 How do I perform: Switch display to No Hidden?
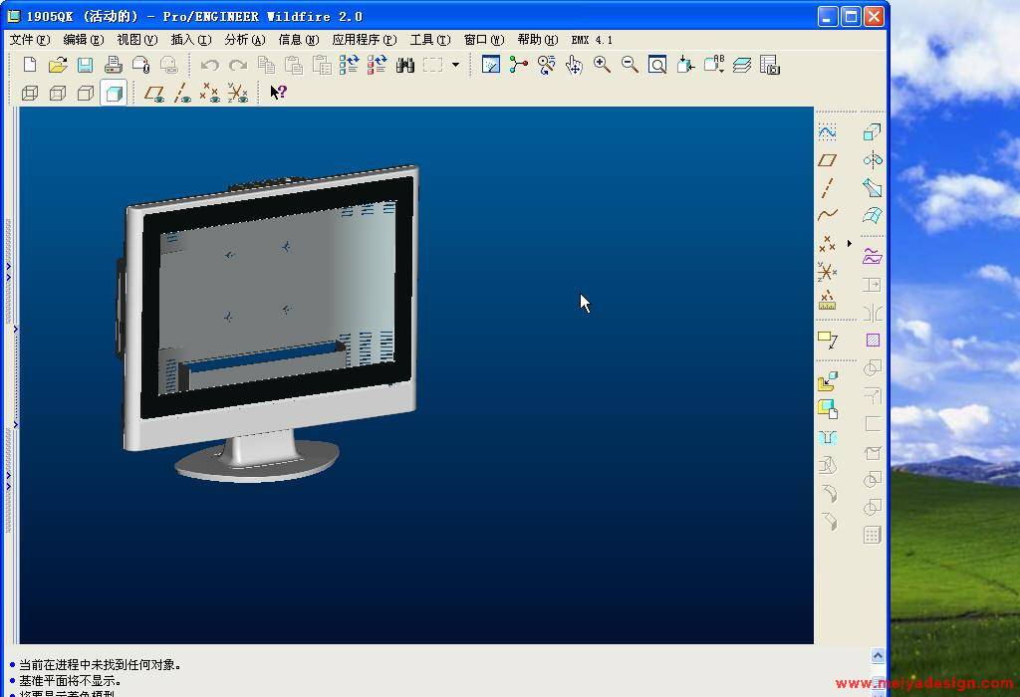coord(86,93)
